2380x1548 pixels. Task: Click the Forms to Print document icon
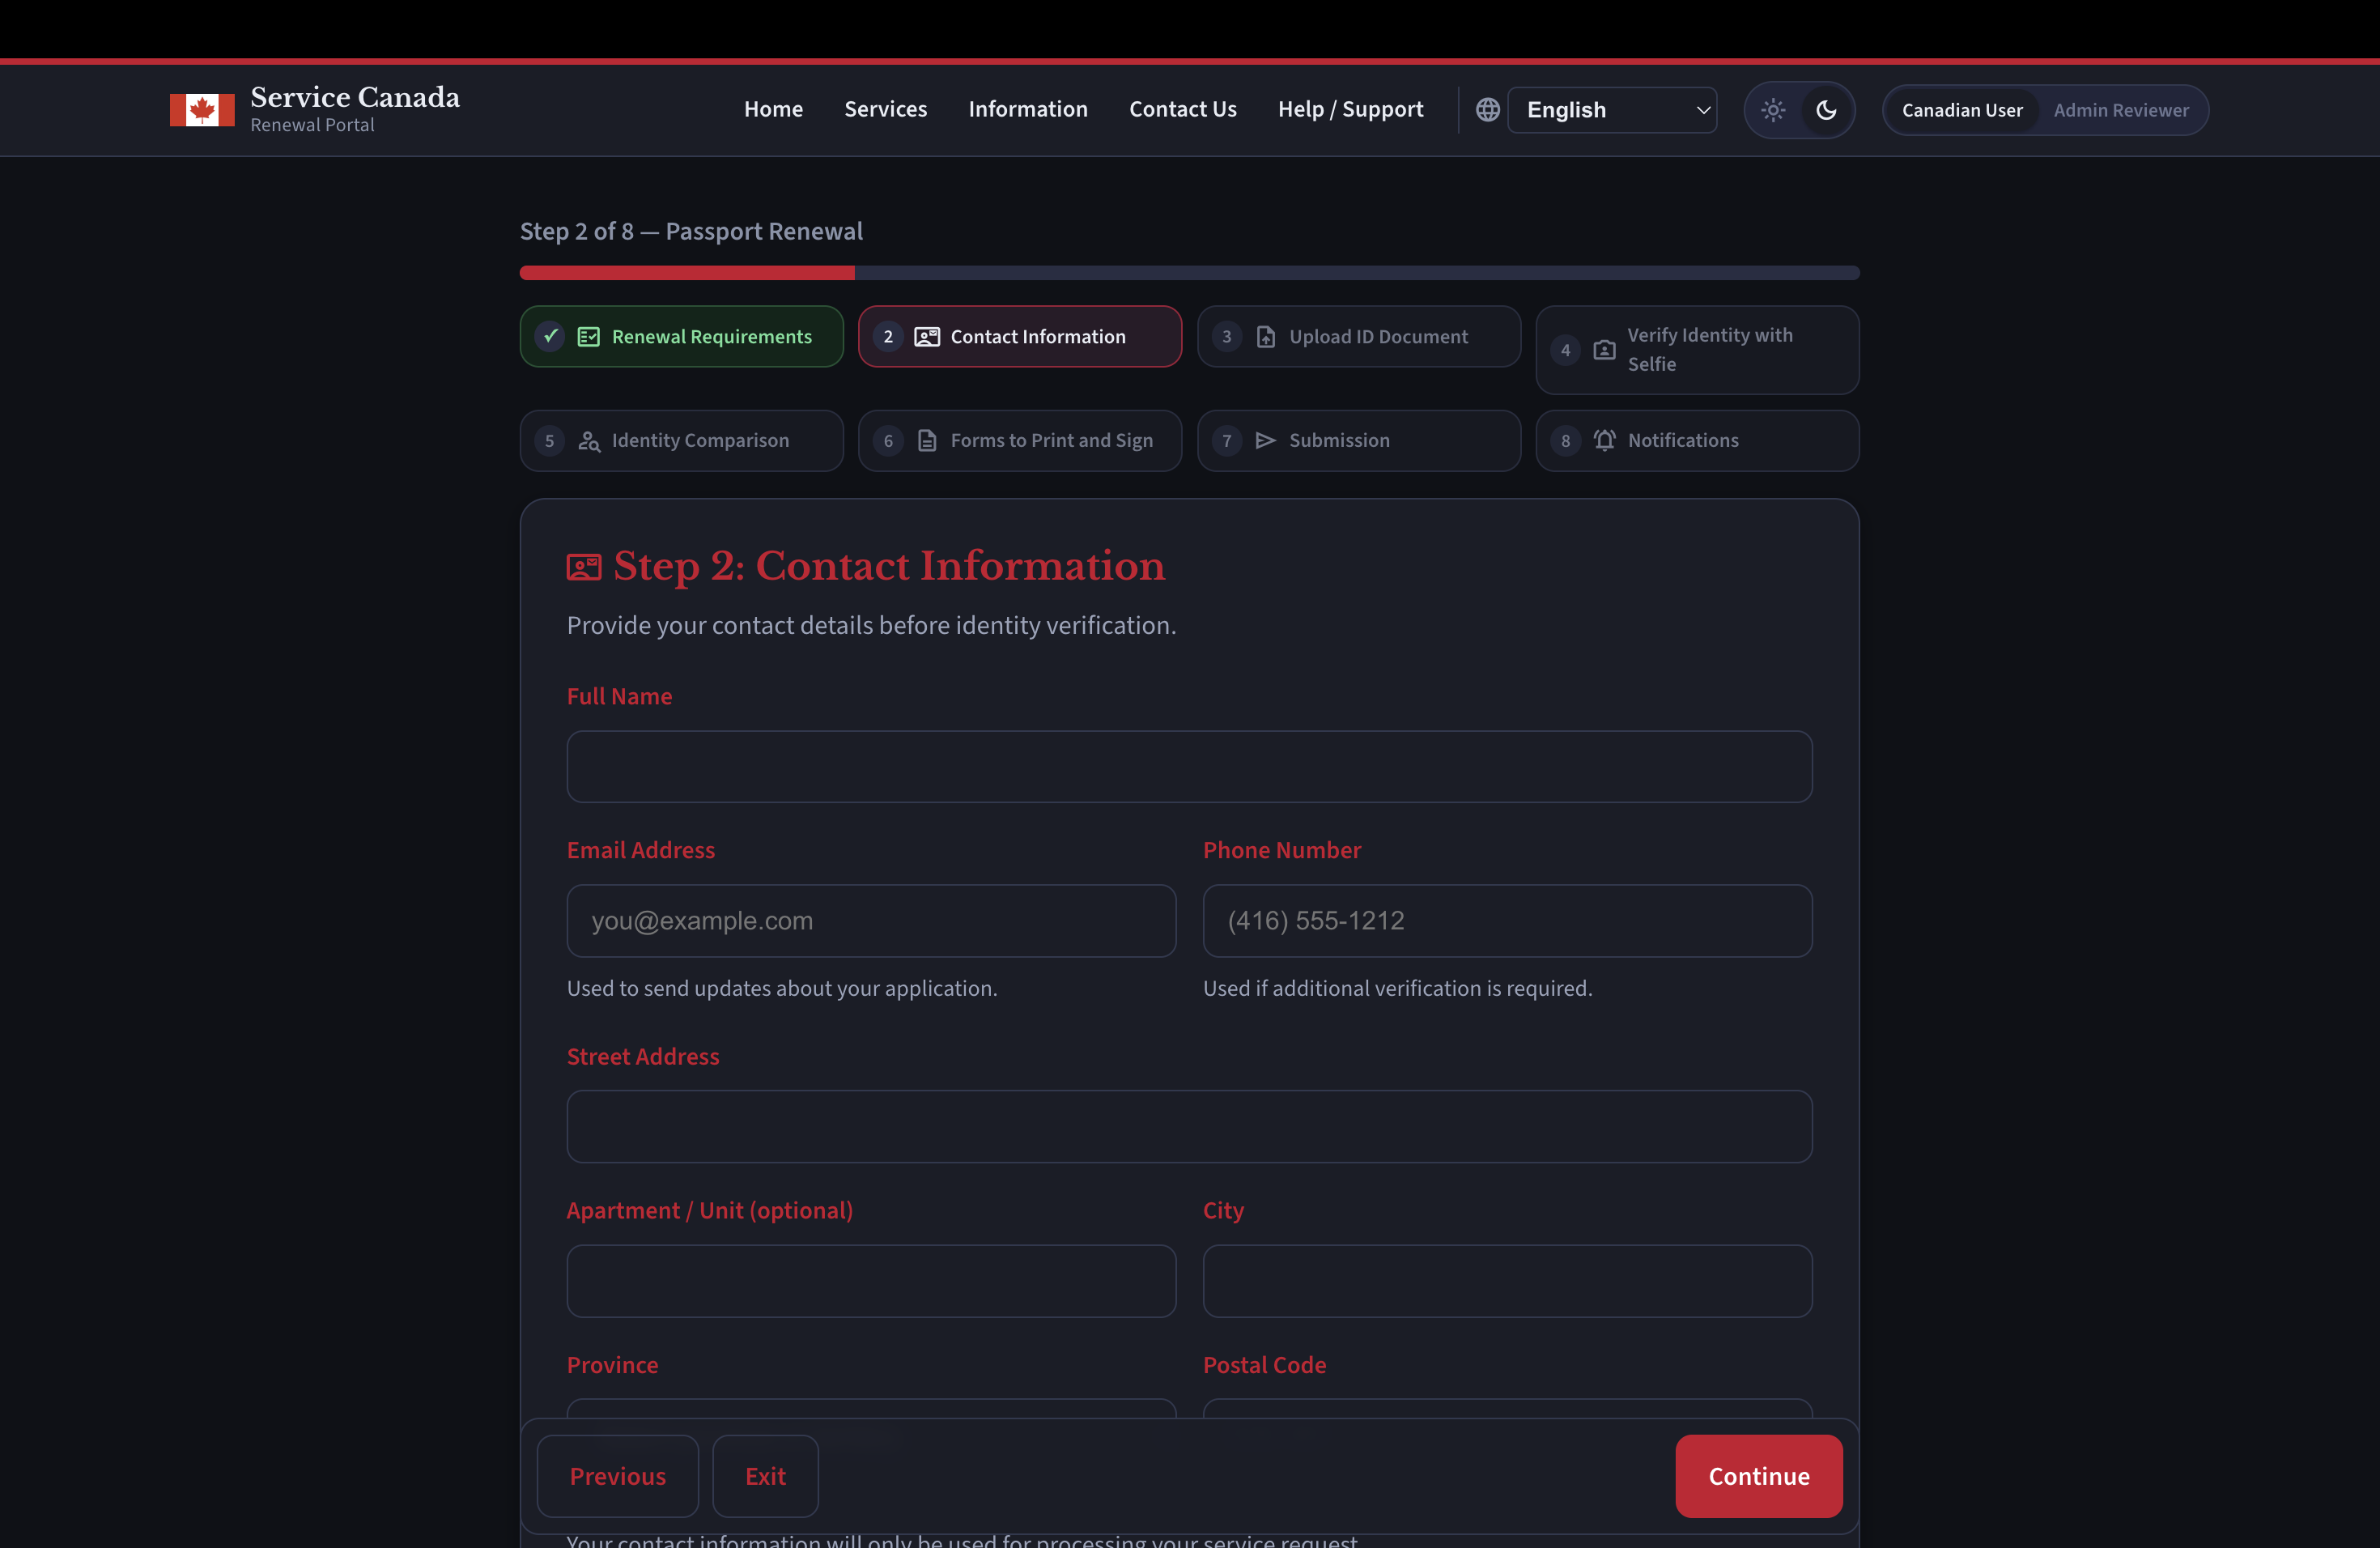(927, 441)
